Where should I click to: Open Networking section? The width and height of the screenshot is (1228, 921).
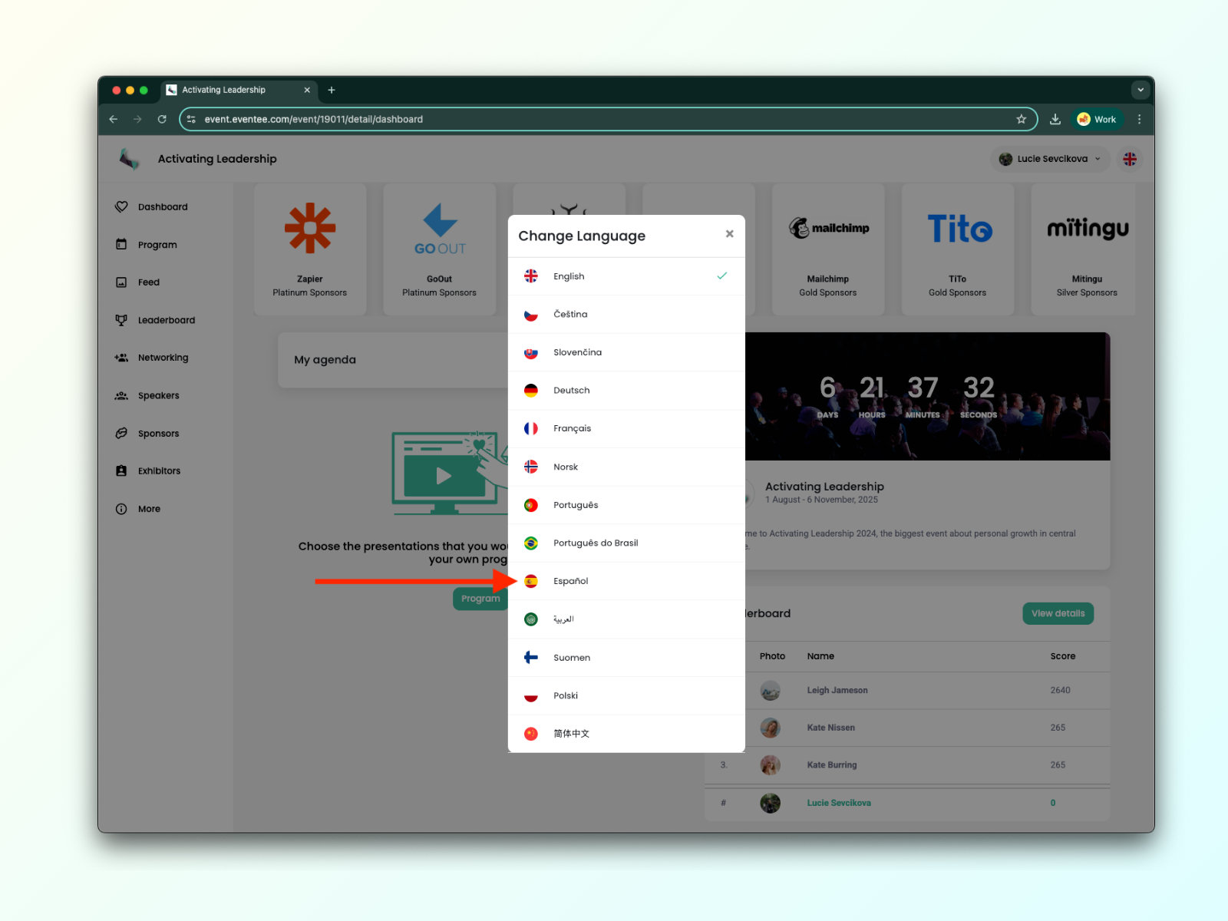click(151, 358)
